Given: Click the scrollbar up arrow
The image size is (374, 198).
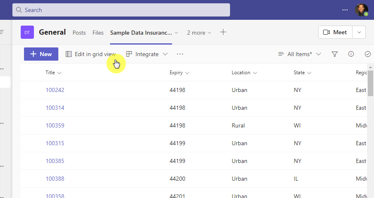Looking at the screenshot, I should point(370,68).
